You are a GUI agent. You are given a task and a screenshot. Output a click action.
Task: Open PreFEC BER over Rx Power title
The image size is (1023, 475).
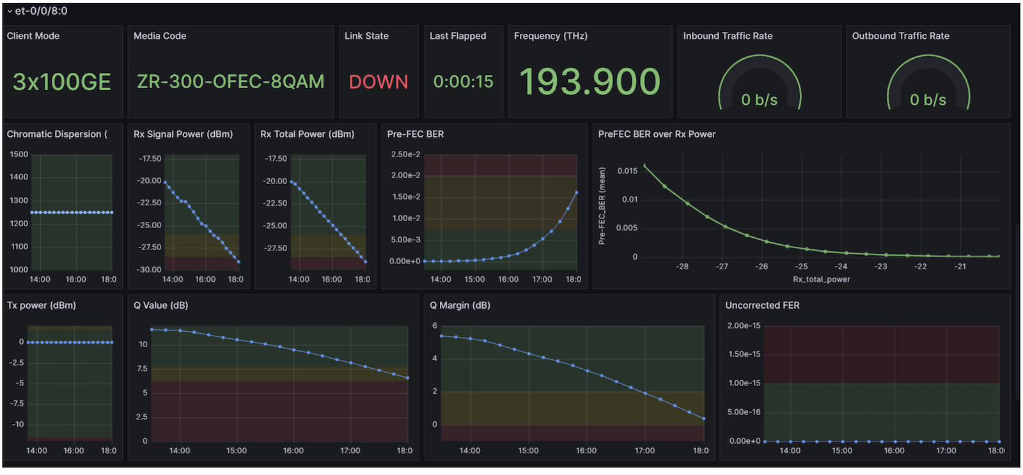657,134
